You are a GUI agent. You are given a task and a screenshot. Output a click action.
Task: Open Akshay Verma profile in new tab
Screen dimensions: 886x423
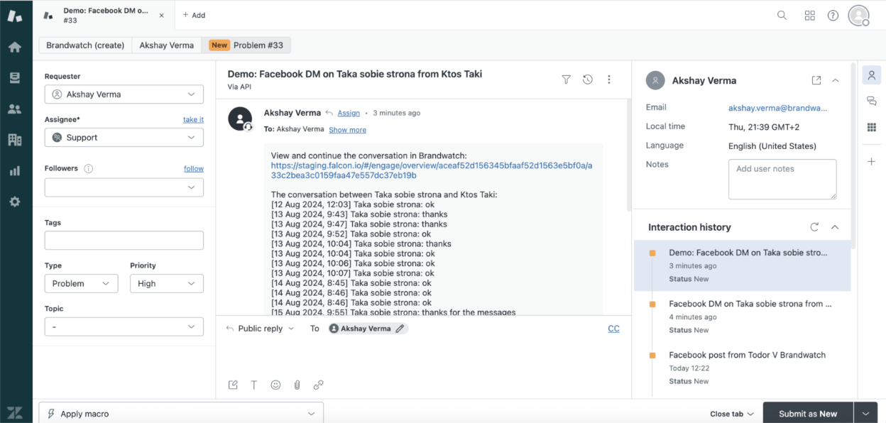pyautogui.click(x=816, y=80)
